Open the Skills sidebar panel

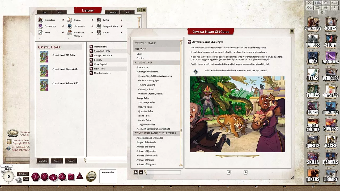point(313,158)
